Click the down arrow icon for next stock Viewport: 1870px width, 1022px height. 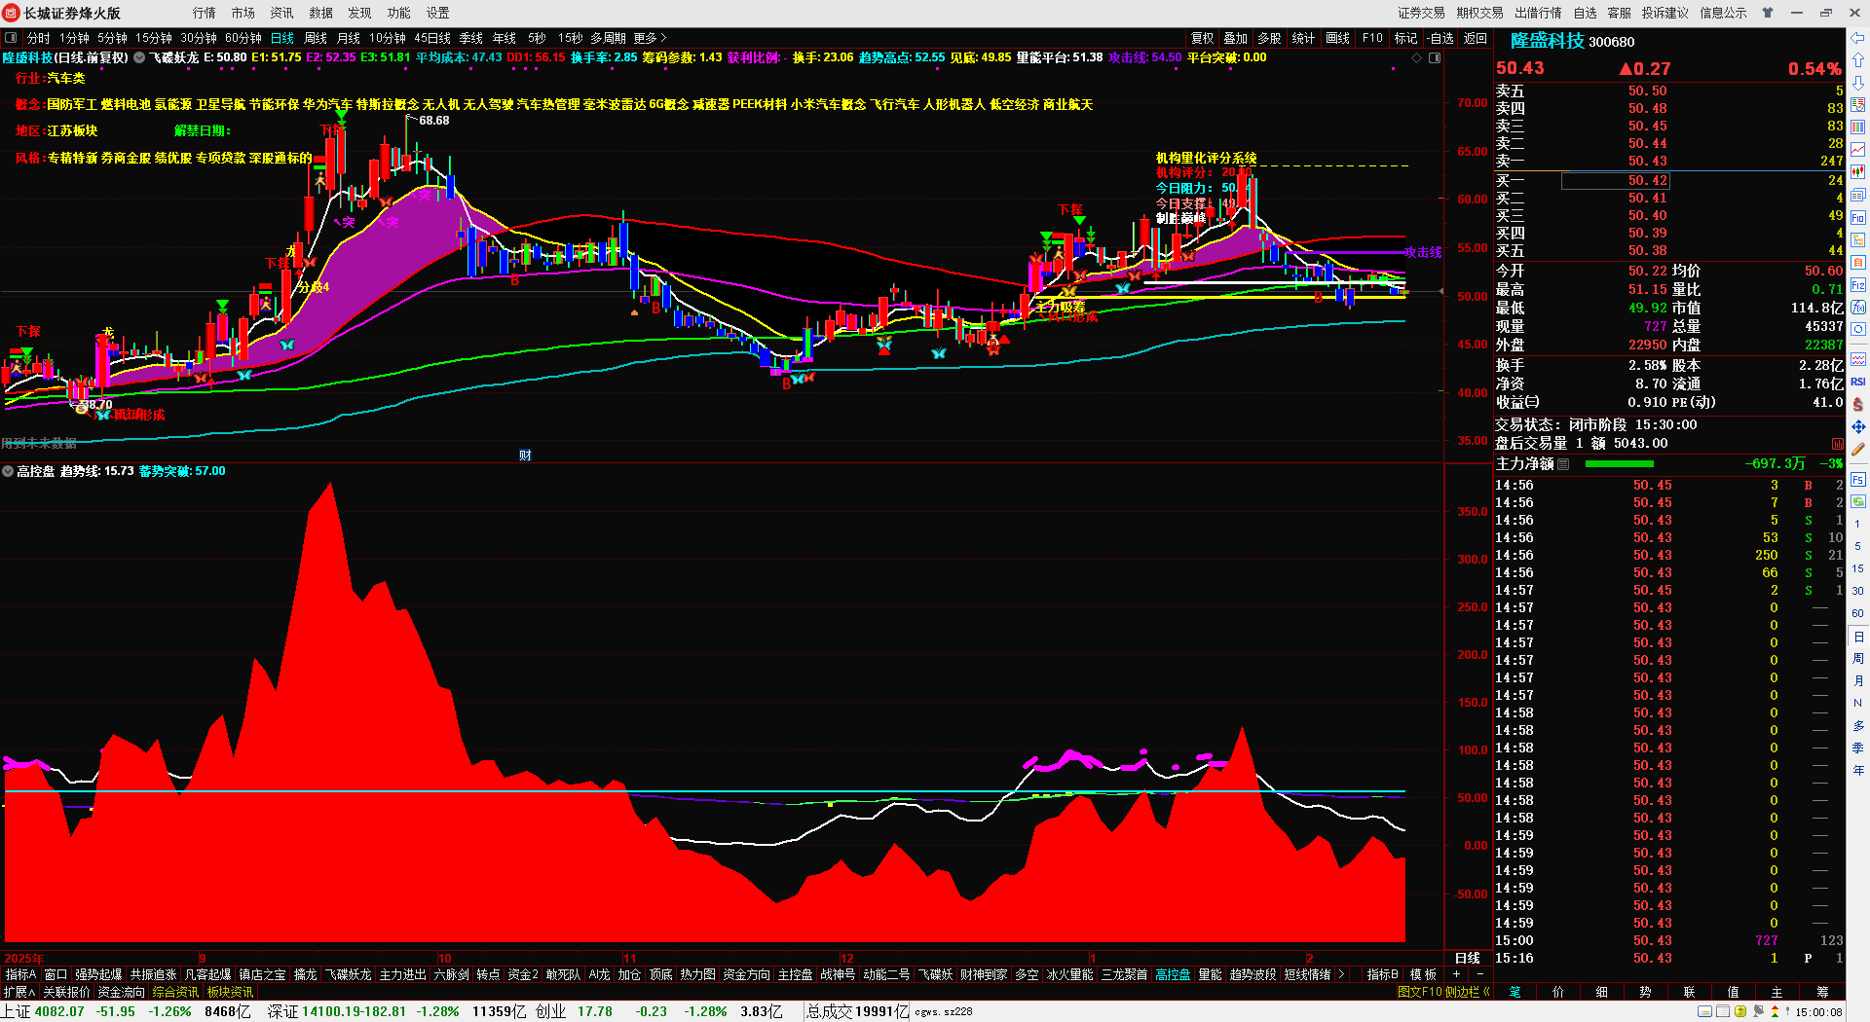click(x=1858, y=82)
